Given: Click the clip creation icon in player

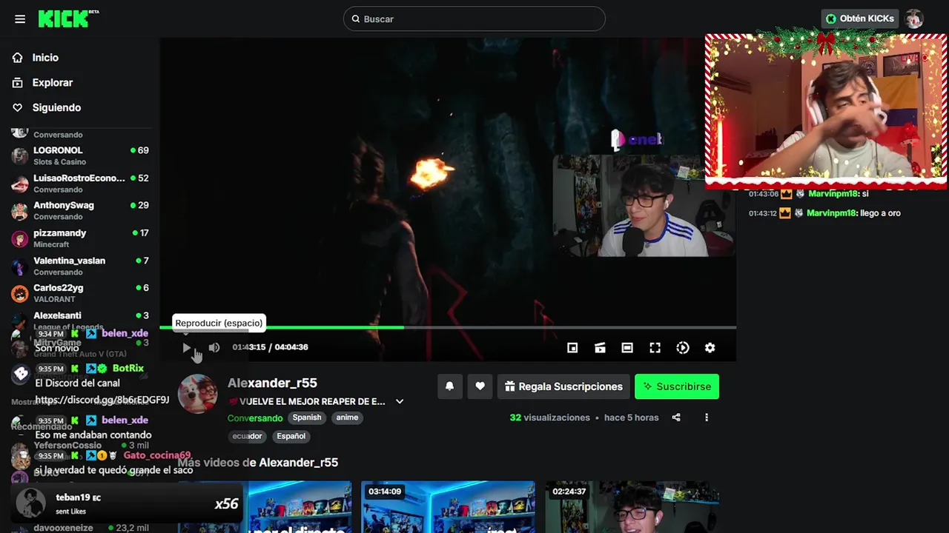Looking at the screenshot, I should (x=600, y=348).
